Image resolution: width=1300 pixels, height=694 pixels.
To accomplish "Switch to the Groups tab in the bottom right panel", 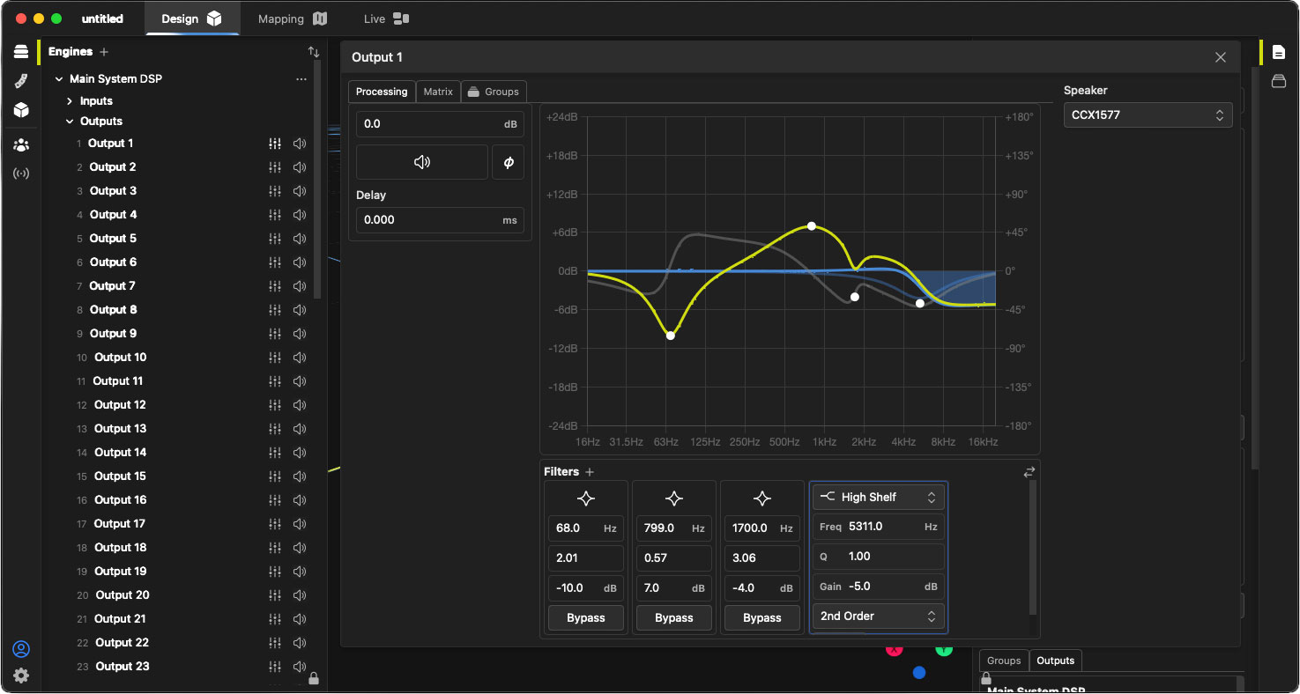I will [x=1004, y=661].
